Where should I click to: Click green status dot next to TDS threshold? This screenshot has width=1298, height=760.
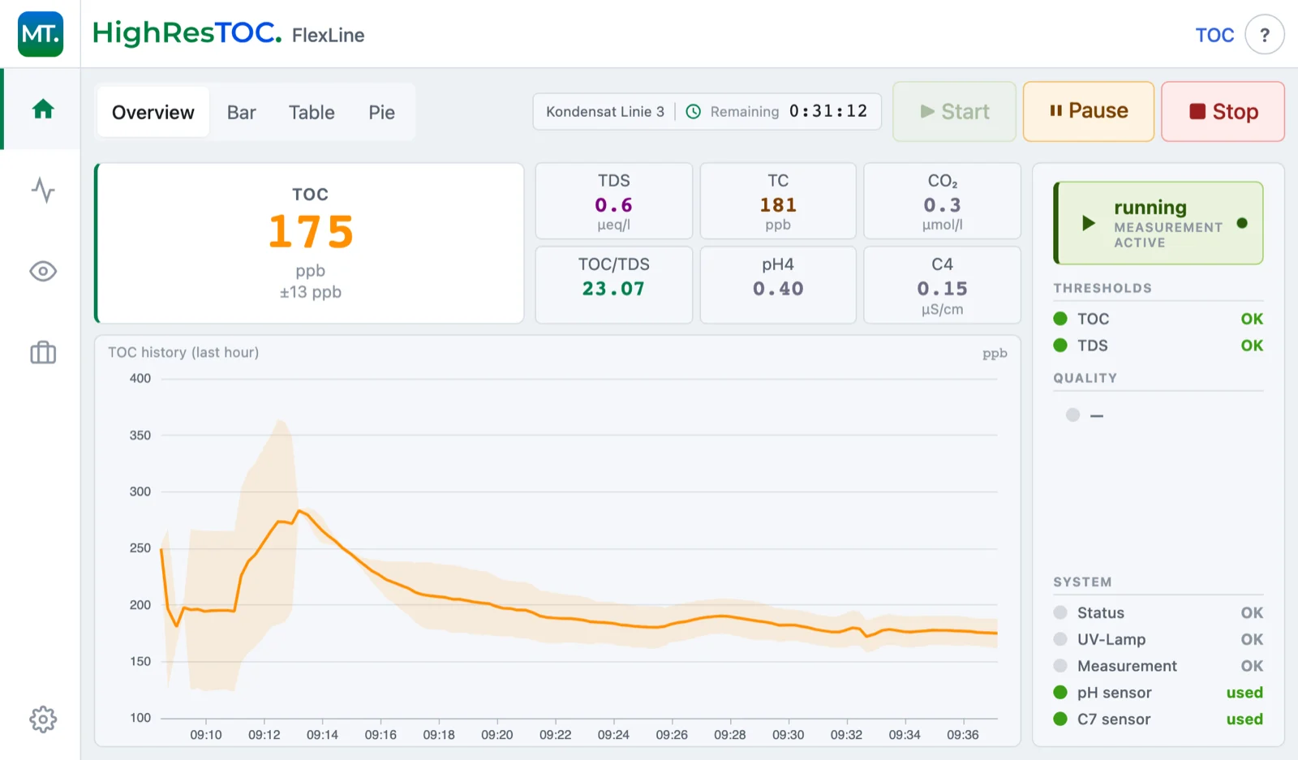click(x=1060, y=346)
